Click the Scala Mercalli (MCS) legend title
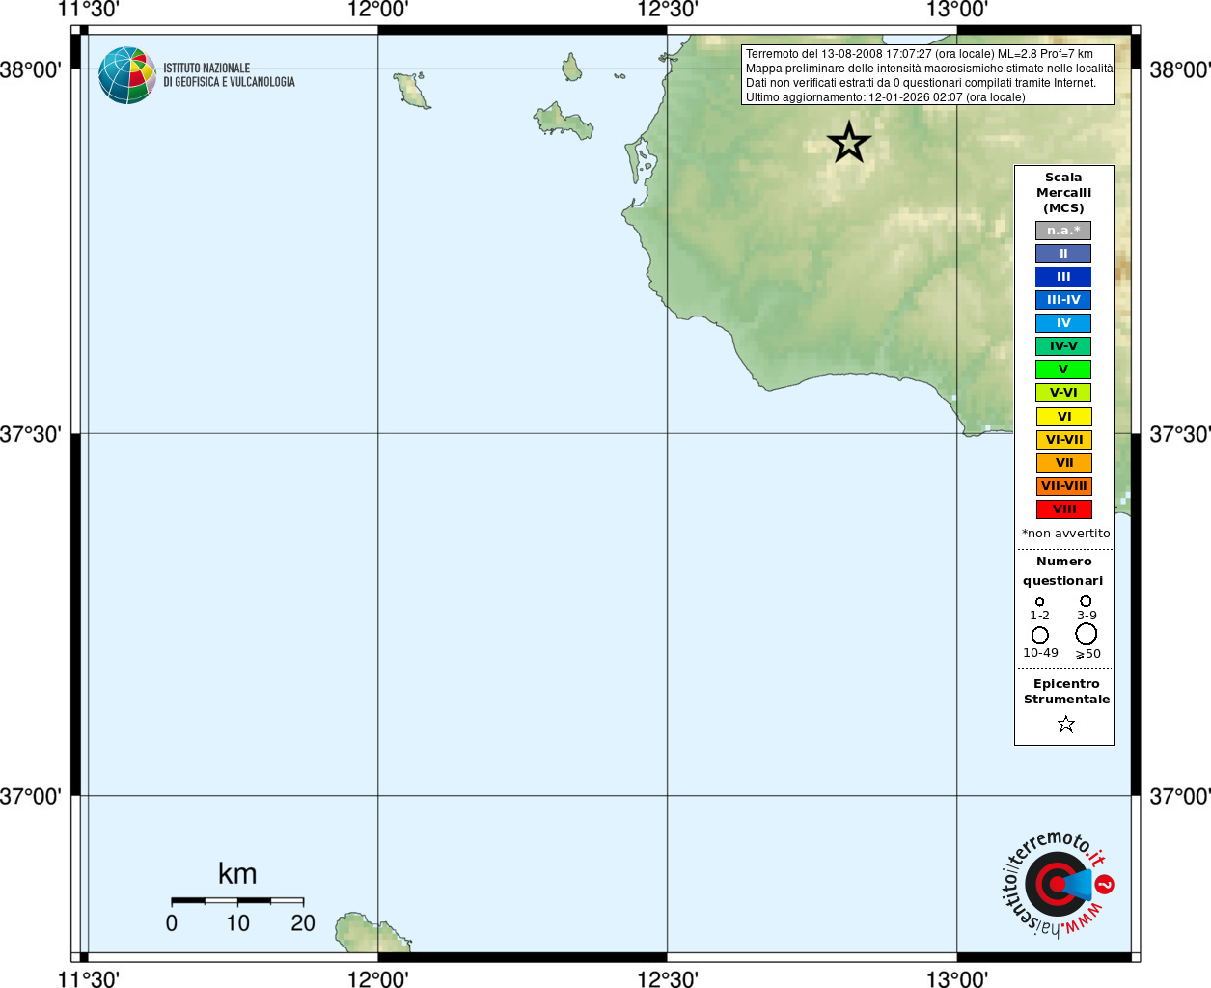The image size is (1211, 988). click(x=1063, y=193)
